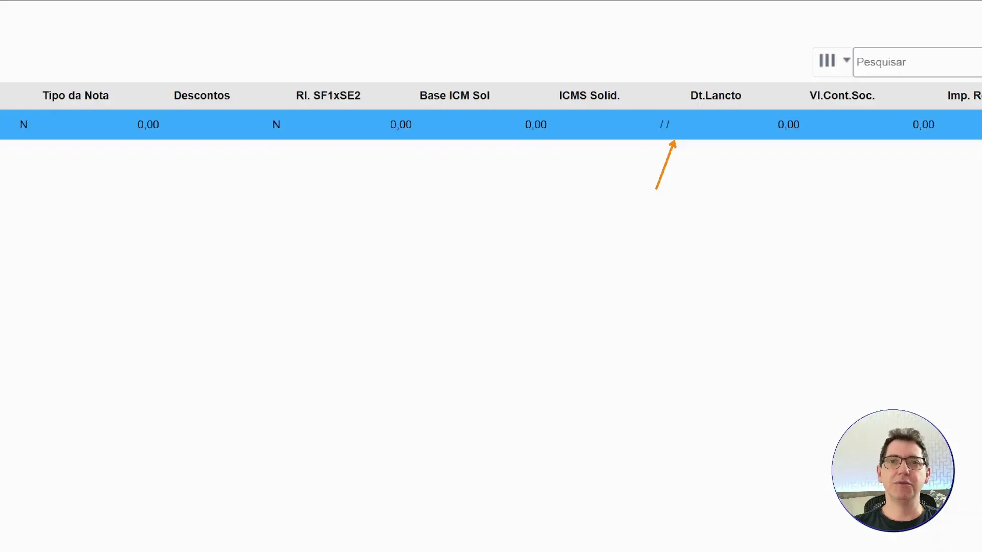Click the last visible 0,00 cell
Screen dimensions: 982x552
pos(923,125)
